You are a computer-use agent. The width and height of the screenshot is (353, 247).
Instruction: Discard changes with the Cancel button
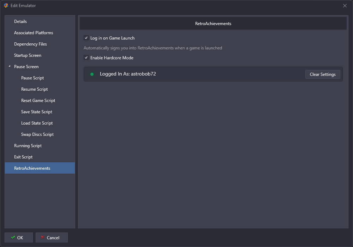tap(52, 237)
